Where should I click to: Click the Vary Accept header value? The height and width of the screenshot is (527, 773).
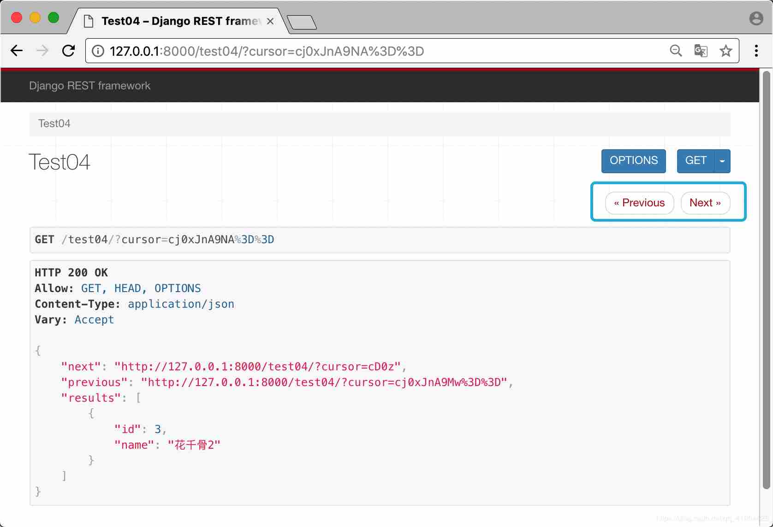click(x=94, y=320)
